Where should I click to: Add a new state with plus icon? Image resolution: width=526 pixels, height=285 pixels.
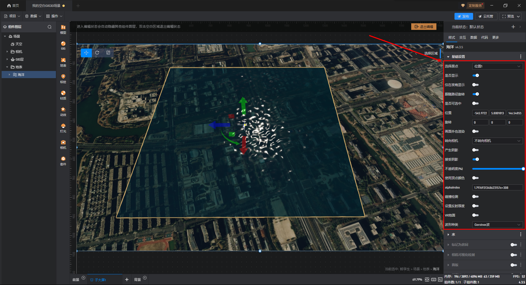513,27
